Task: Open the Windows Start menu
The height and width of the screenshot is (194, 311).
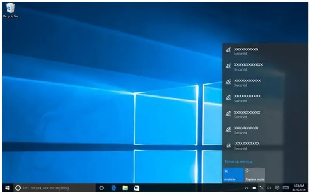Action: tap(7, 188)
